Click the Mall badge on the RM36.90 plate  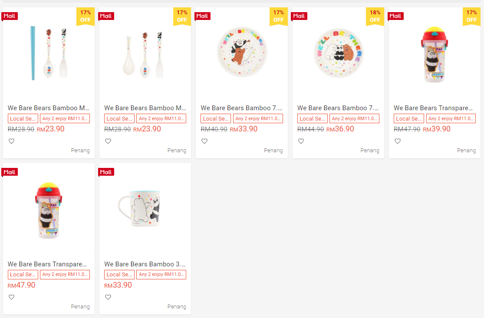300,16
